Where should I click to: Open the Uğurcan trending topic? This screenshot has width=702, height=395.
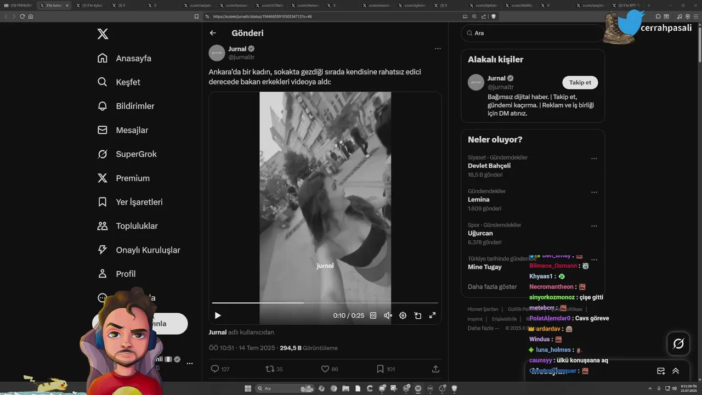(480, 233)
